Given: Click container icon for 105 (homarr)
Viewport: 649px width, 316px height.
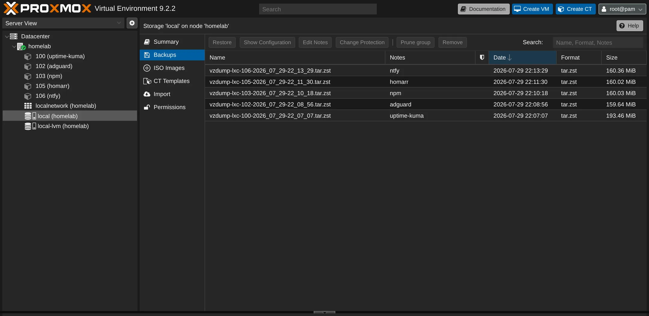Looking at the screenshot, I should [x=28, y=86].
